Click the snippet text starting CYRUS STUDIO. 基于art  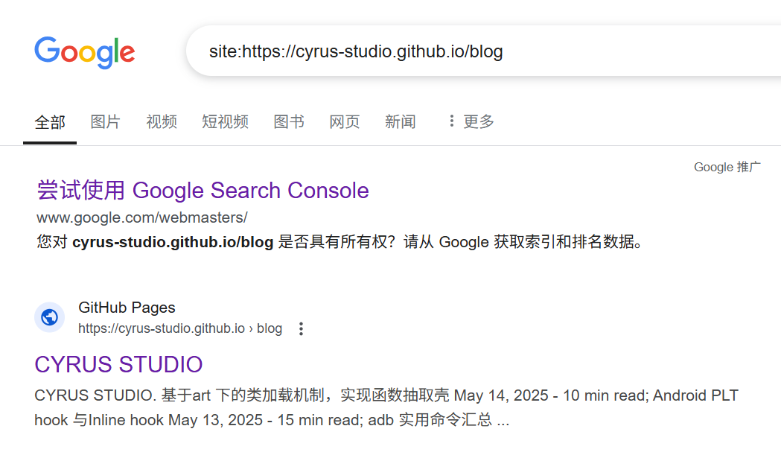(386, 407)
